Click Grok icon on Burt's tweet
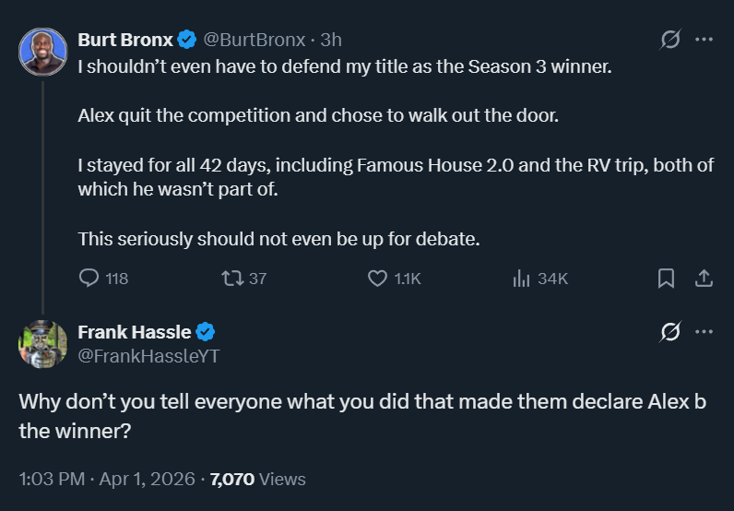Screen dimensions: 734x511 click(670, 40)
